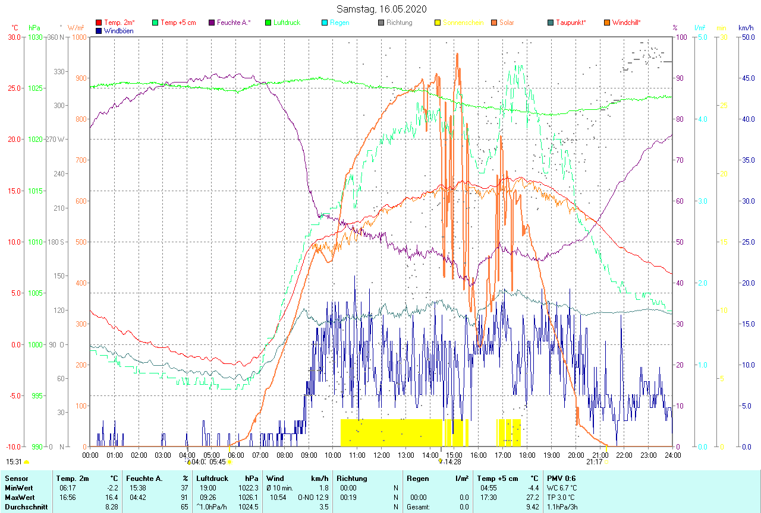761x513 pixels.
Task: Click the 'TP 3.0 °C' dew point value
Action: (562, 497)
